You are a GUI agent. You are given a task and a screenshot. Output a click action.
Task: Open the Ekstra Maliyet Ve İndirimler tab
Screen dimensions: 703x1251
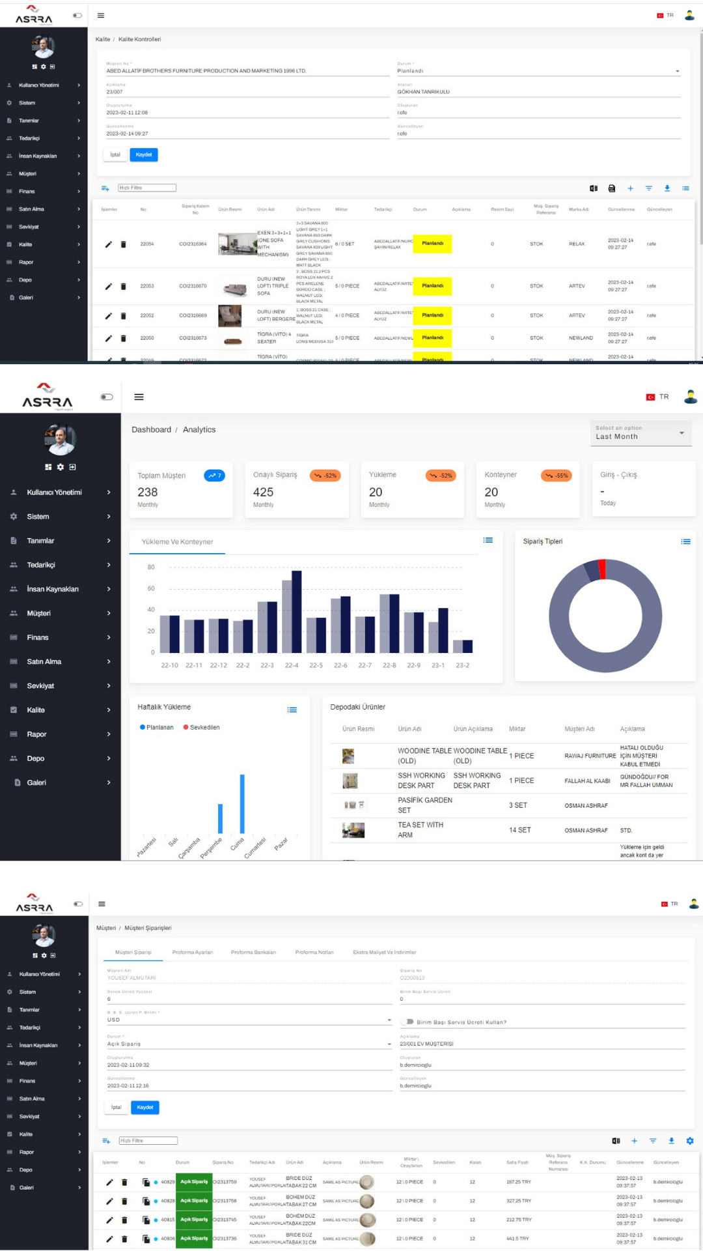click(x=384, y=952)
